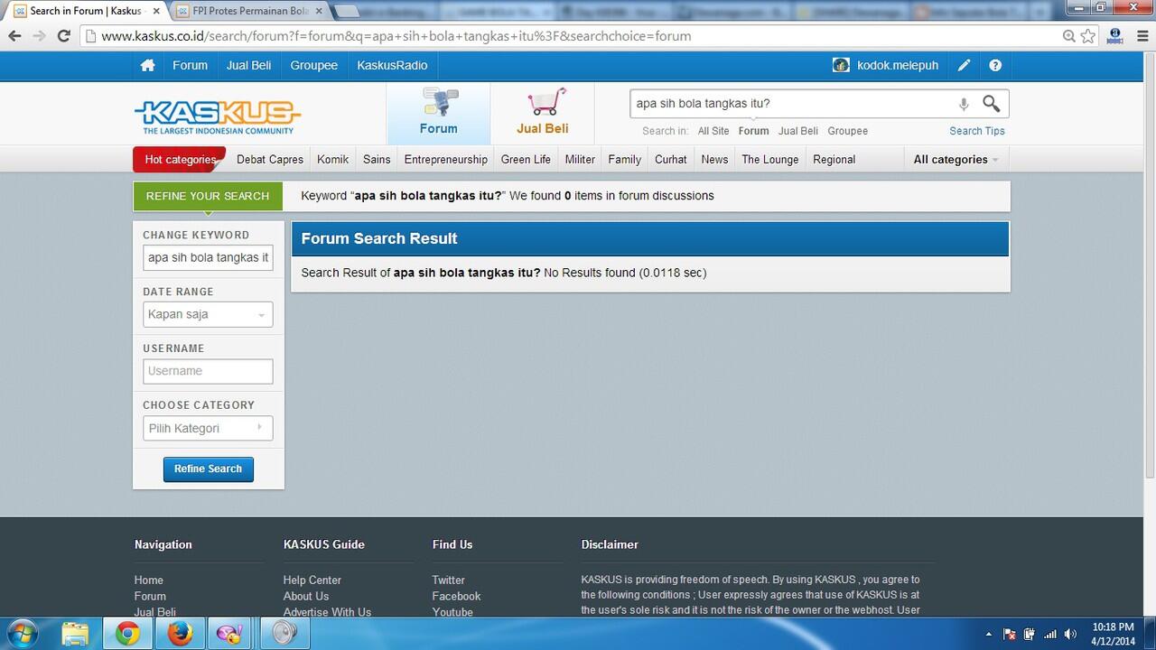Close the Search in Forum tab
Screen dimensions: 1156x650
click(154, 11)
